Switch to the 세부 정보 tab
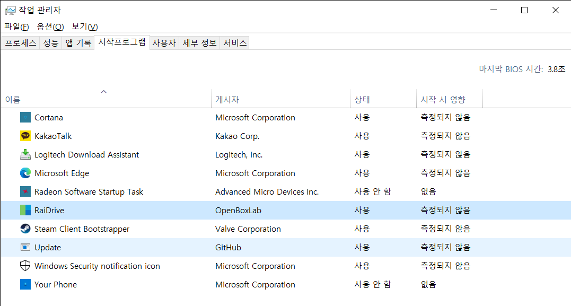 [x=199, y=43]
